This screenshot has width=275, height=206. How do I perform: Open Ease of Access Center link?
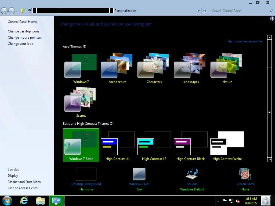tap(23, 188)
